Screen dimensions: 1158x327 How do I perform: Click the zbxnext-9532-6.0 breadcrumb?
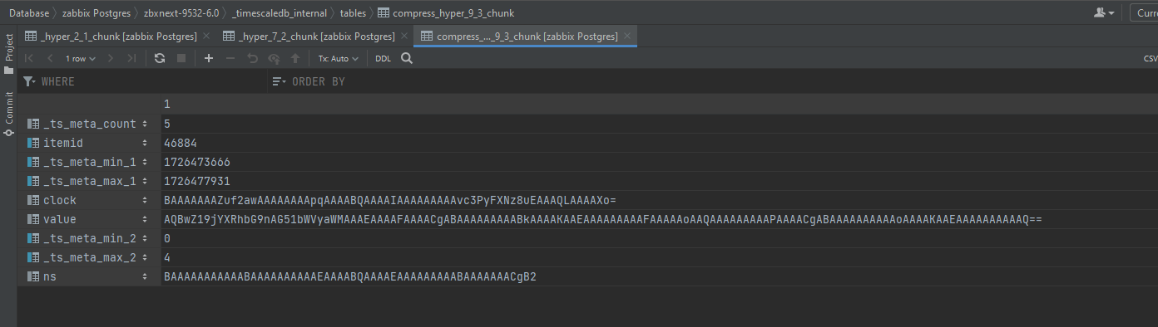(x=181, y=13)
